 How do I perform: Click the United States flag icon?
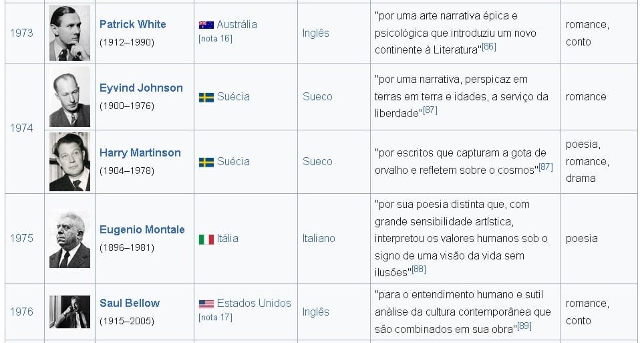pyautogui.click(x=206, y=304)
